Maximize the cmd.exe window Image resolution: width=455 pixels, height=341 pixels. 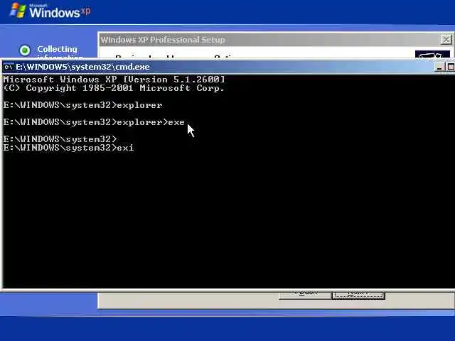[451, 67]
